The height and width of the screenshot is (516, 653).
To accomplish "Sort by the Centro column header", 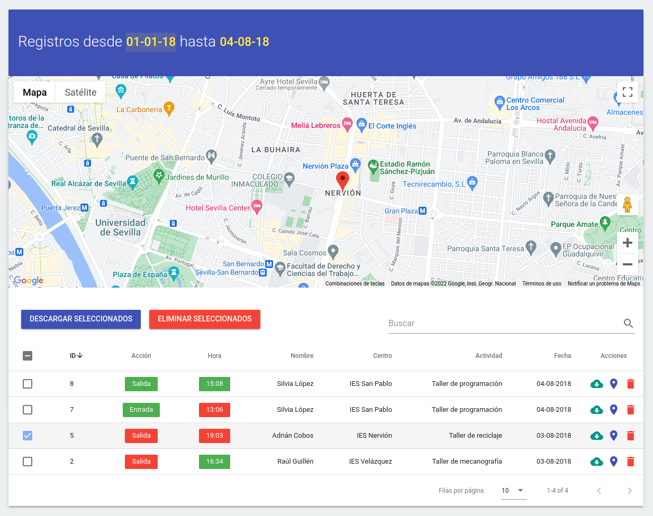I will (382, 356).
